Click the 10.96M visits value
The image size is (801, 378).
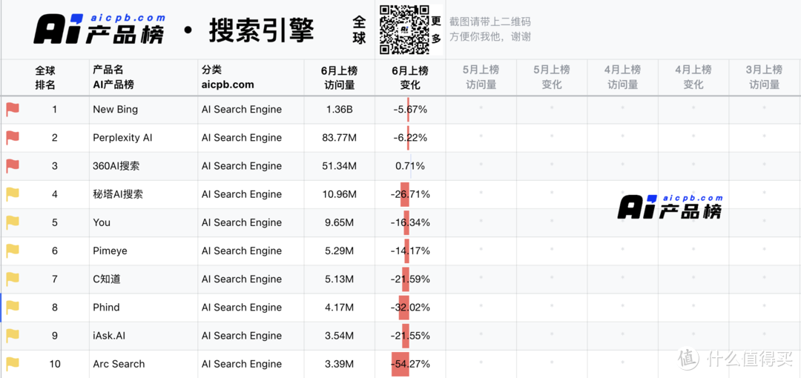pos(340,194)
